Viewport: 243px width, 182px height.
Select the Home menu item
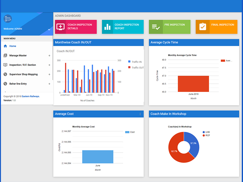(x=27, y=46)
